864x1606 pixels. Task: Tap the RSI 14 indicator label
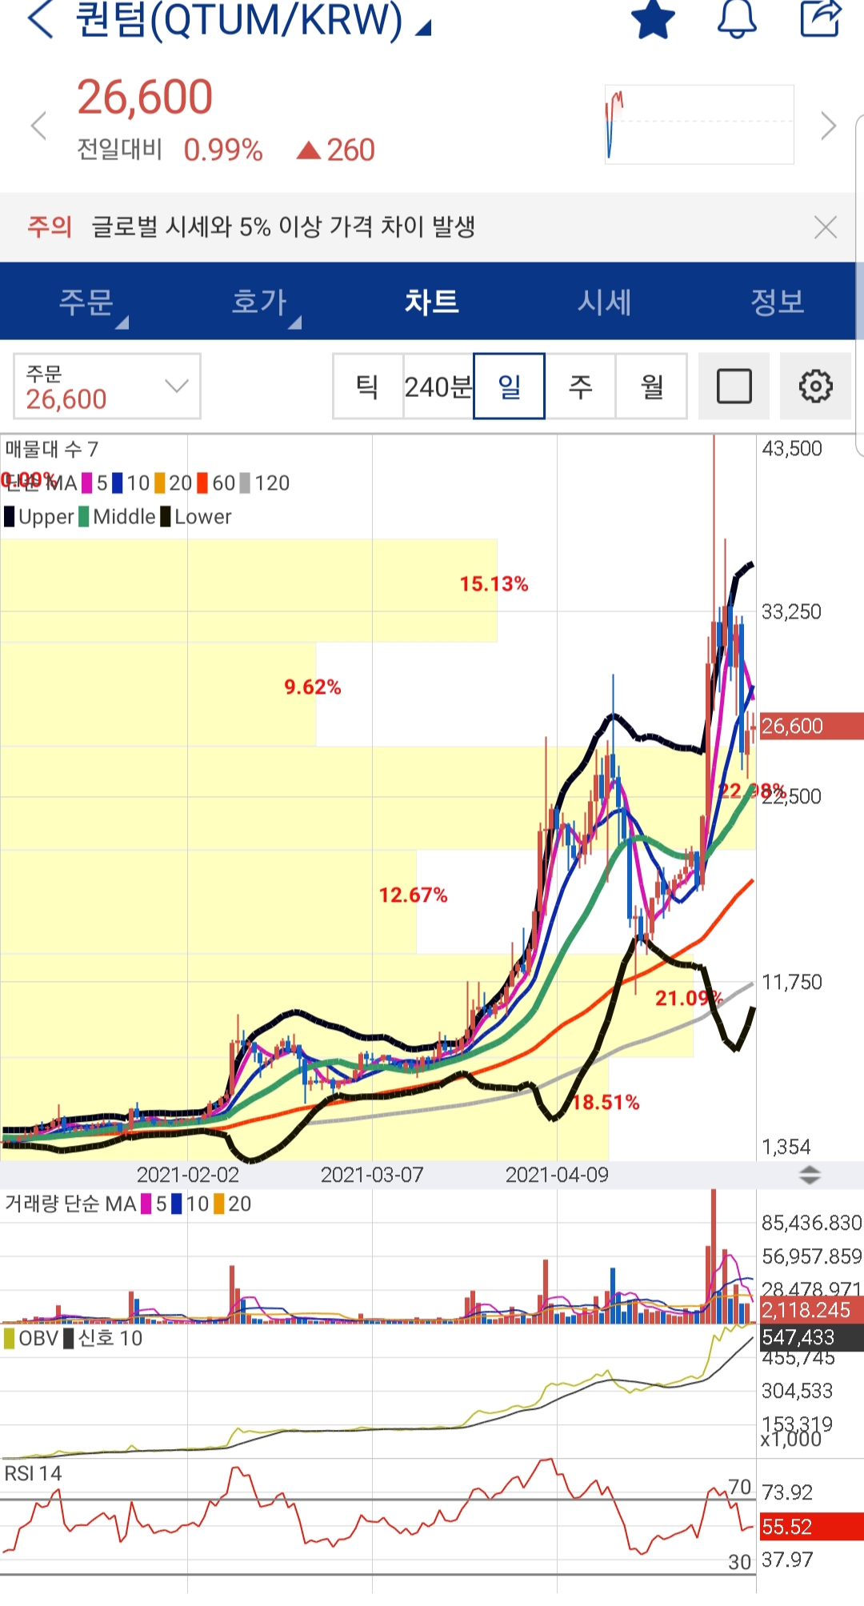click(33, 1473)
